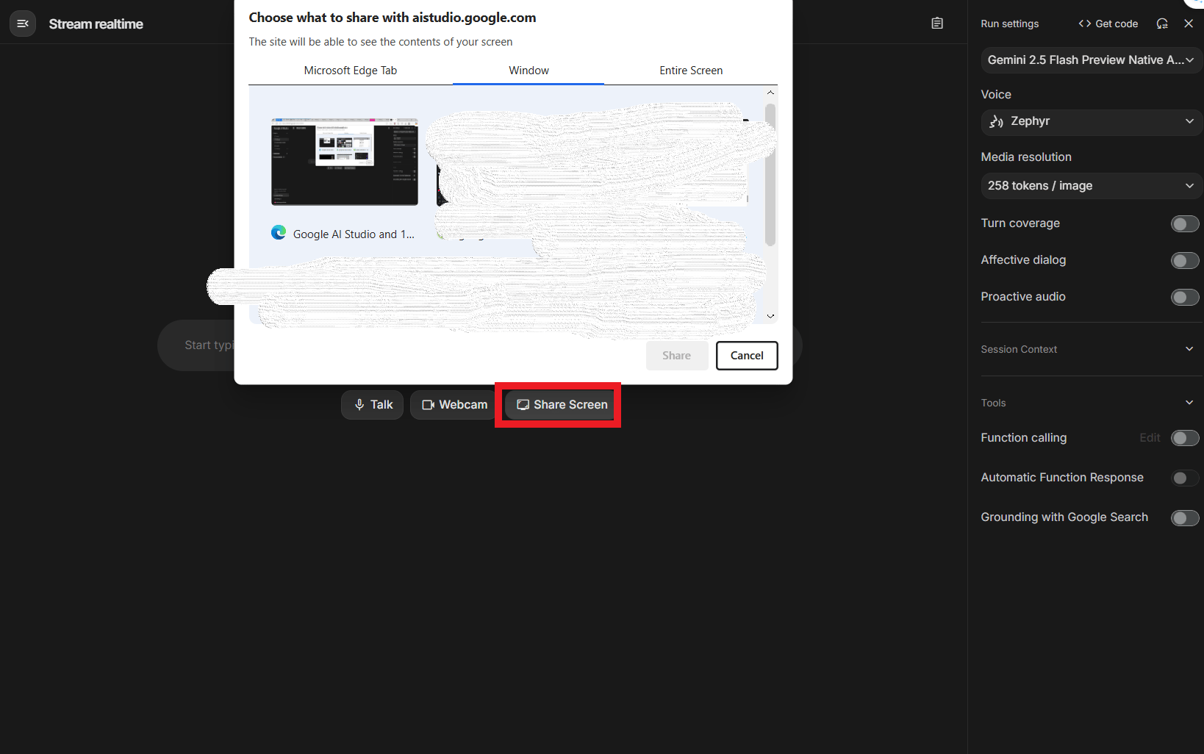The height and width of the screenshot is (754, 1204).
Task: Click the Voice label
Action: (996, 95)
